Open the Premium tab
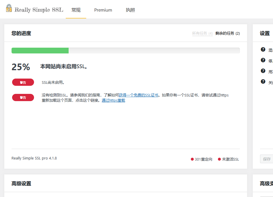 point(103,10)
